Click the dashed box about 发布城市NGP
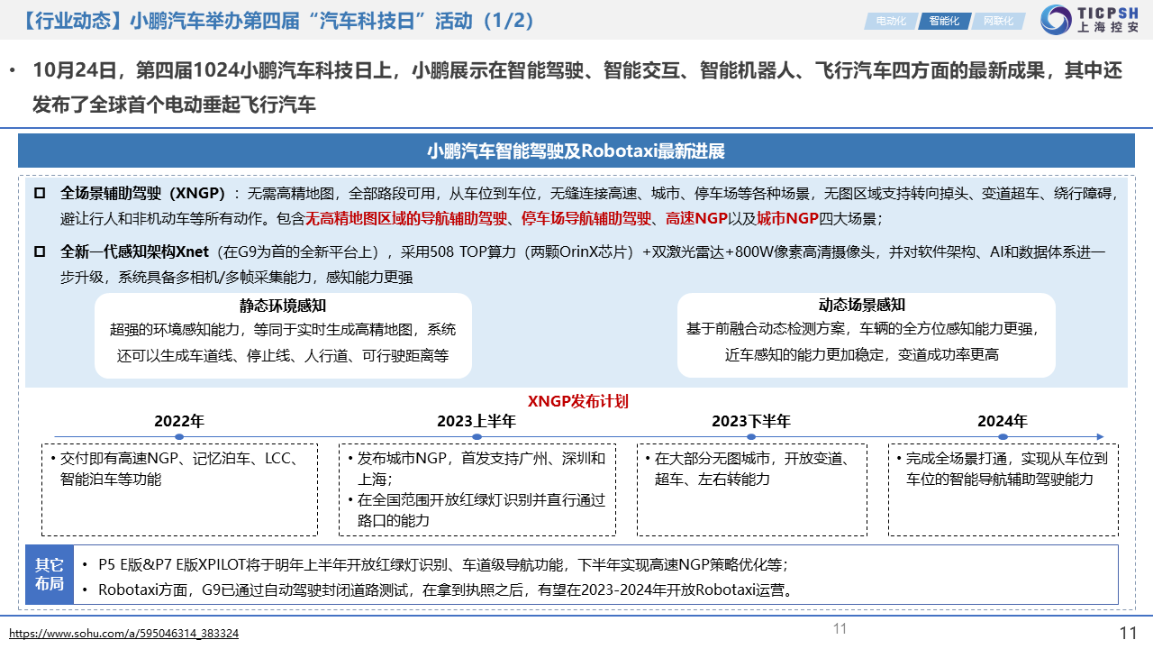 point(476,489)
